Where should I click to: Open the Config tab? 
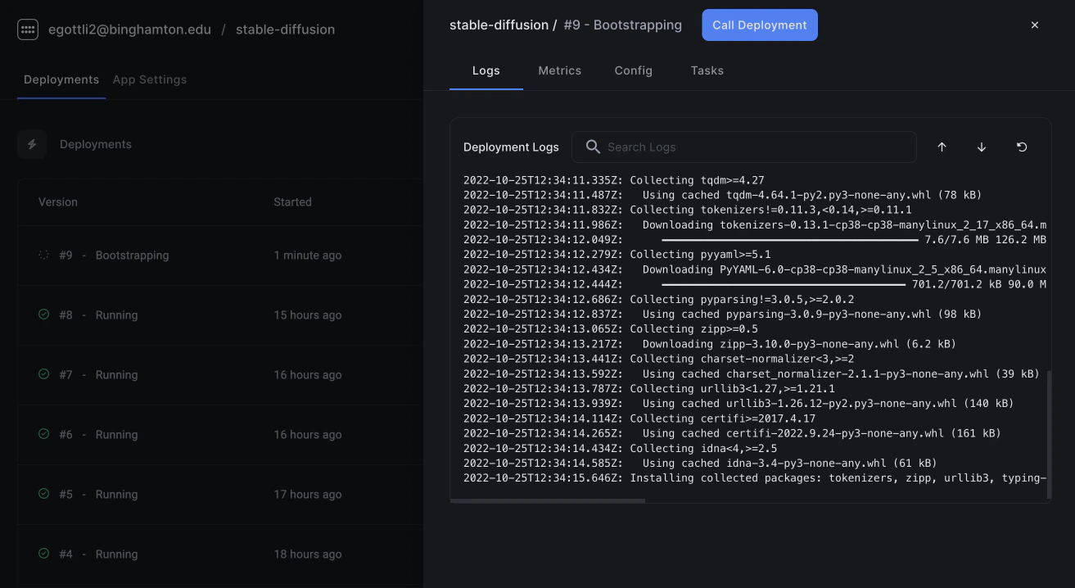634,70
